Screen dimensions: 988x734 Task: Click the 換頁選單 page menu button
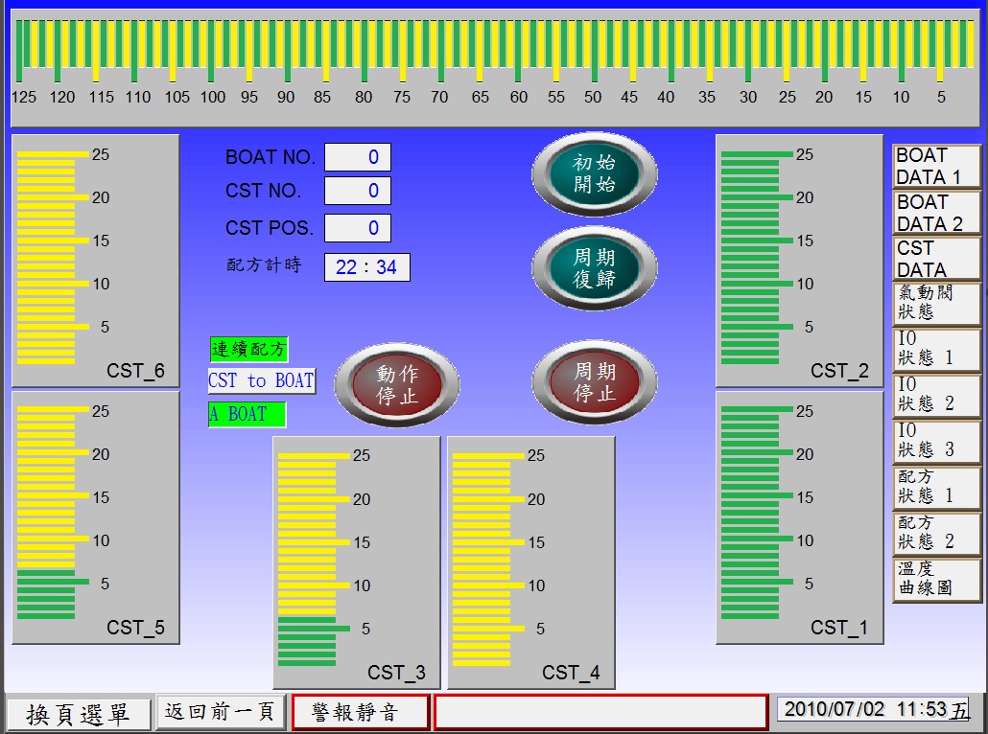tap(79, 714)
